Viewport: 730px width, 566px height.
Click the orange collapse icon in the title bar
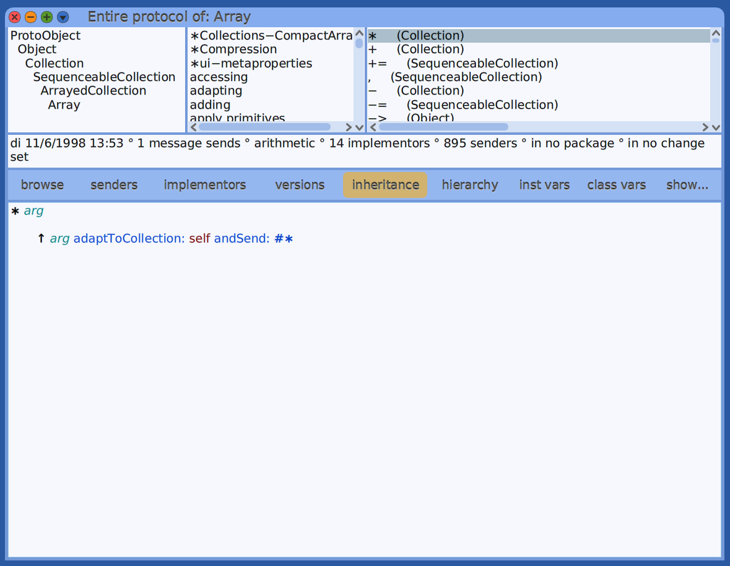coord(30,17)
